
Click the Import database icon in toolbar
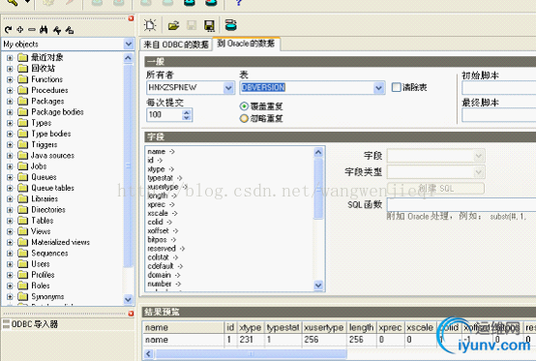(231, 25)
